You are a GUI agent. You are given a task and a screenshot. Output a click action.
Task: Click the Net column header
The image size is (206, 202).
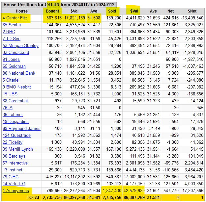170,11
